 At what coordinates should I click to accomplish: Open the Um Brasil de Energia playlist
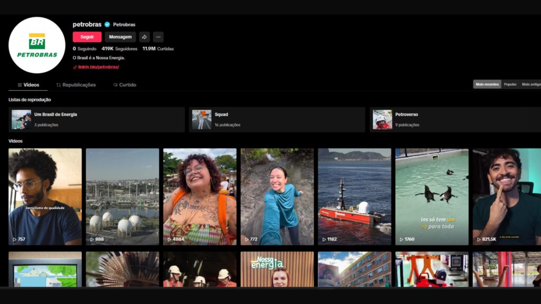(x=97, y=120)
